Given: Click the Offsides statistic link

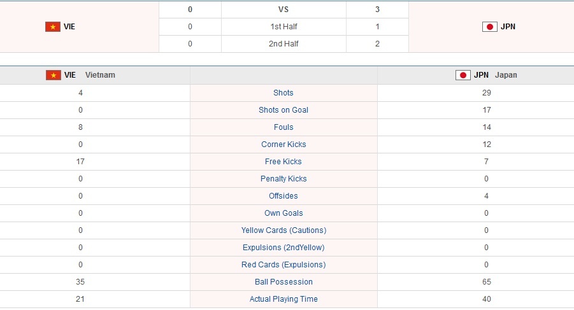Looking at the screenshot, I should pyautogui.click(x=283, y=196).
